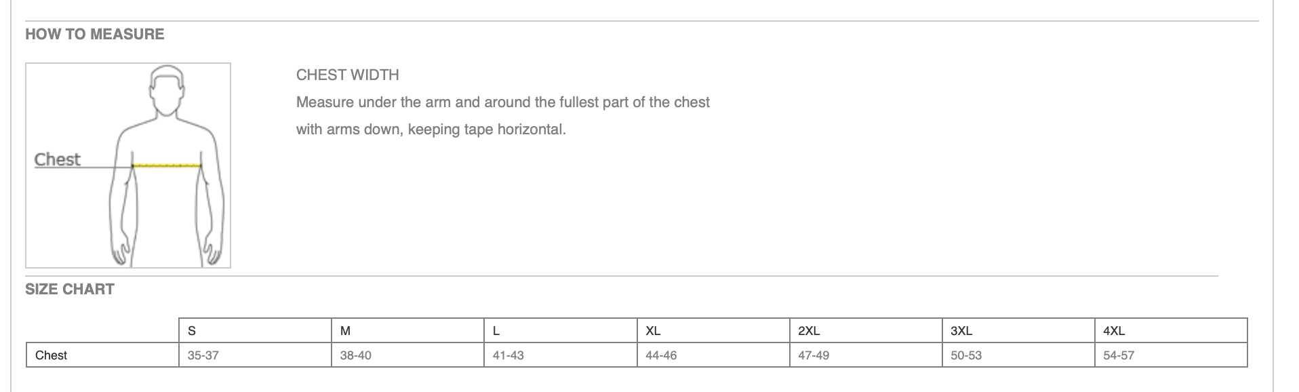This screenshot has width=1299, height=392.
Task: Select the XL size column header
Action: (713, 330)
